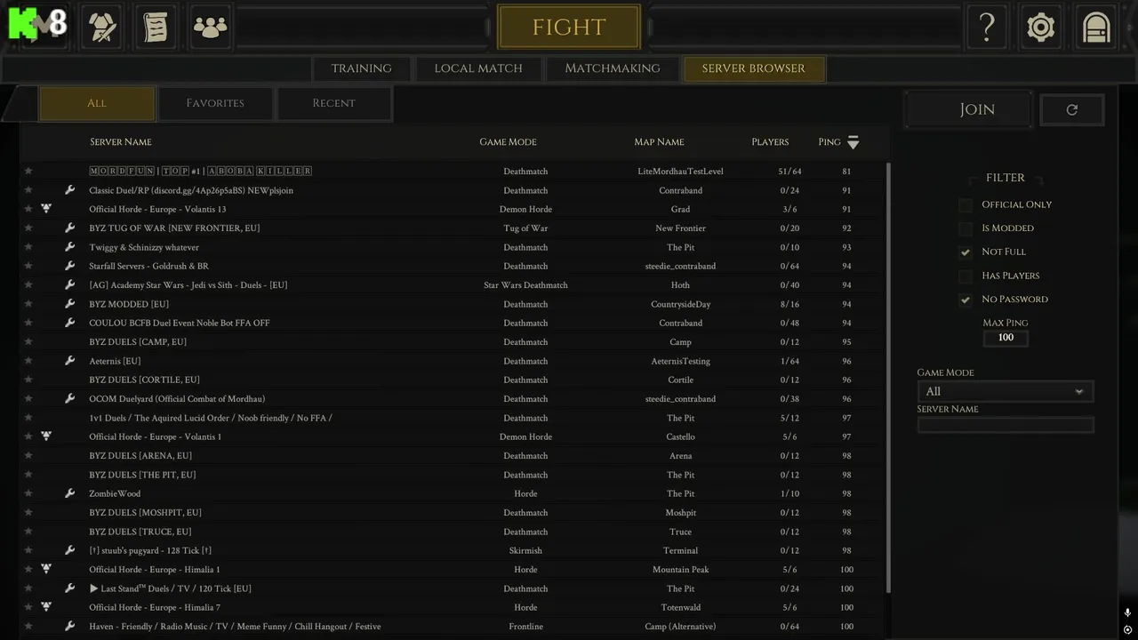Sort by Map Name column header
The height and width of the screenshot is (640, 1138).
pos(659,142)
